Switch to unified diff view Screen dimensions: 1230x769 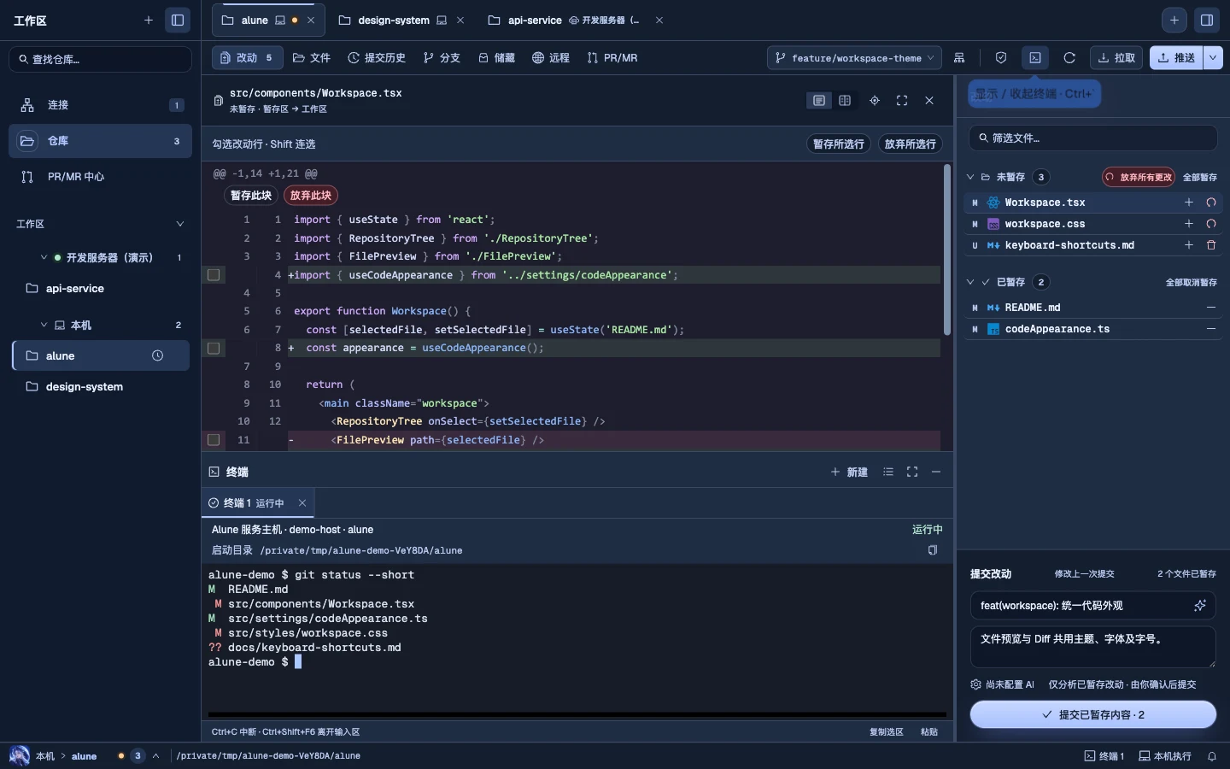(x=819, y=101)
